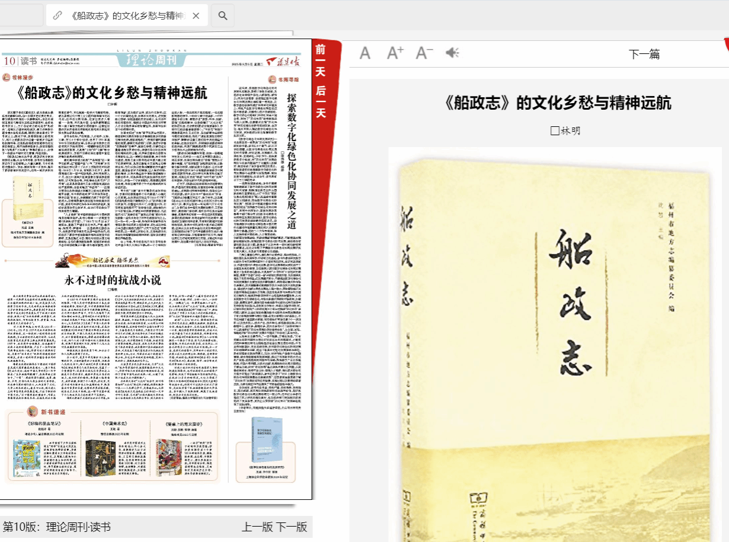Viewport: 729px width, 542px height.
Task: Click the search magnifier icon beside the tab
Action: (x=223, y=15)
